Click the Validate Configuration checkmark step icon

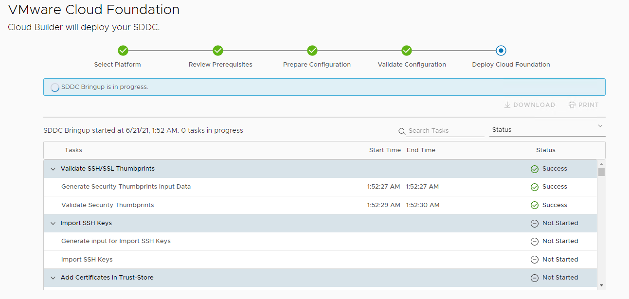(407, 51)
